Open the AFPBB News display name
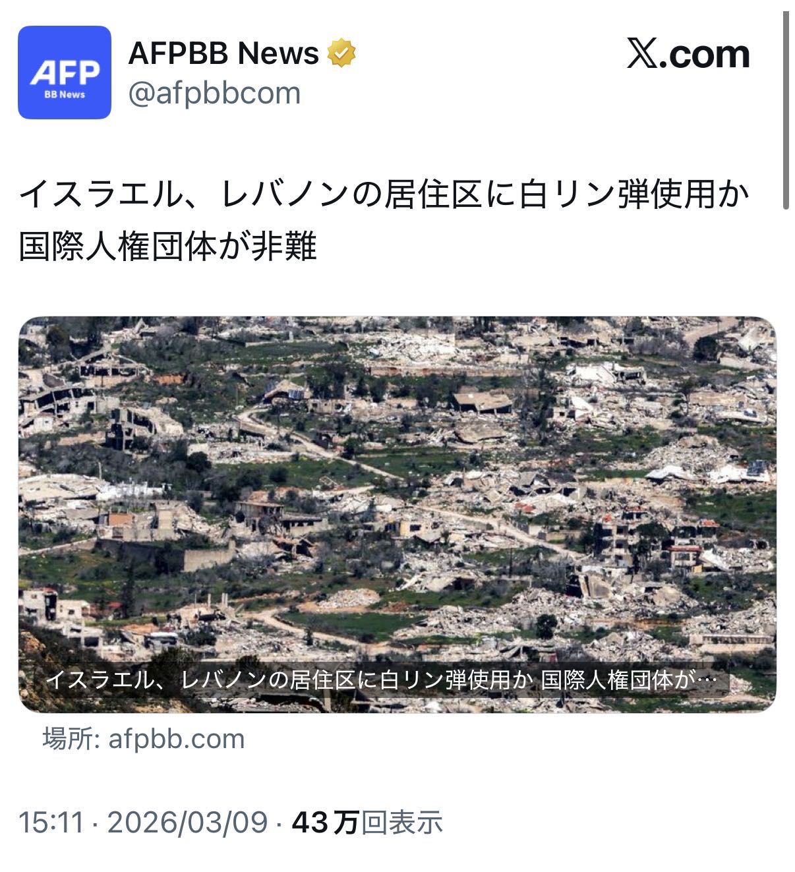The height and width of the screenshot is (872, 795). (x=223, y=53)
